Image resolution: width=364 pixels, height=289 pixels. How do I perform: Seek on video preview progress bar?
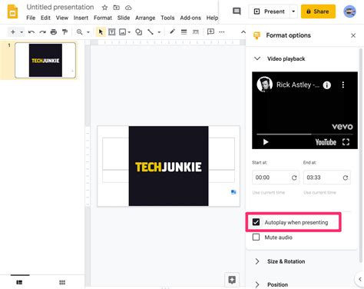pyautogui.click(x=305, y=134)
